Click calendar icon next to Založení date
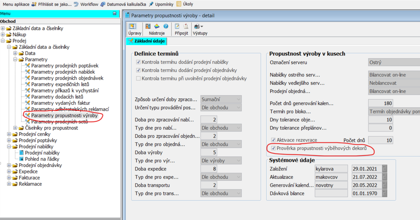420x220 pixels. (384, 169)
